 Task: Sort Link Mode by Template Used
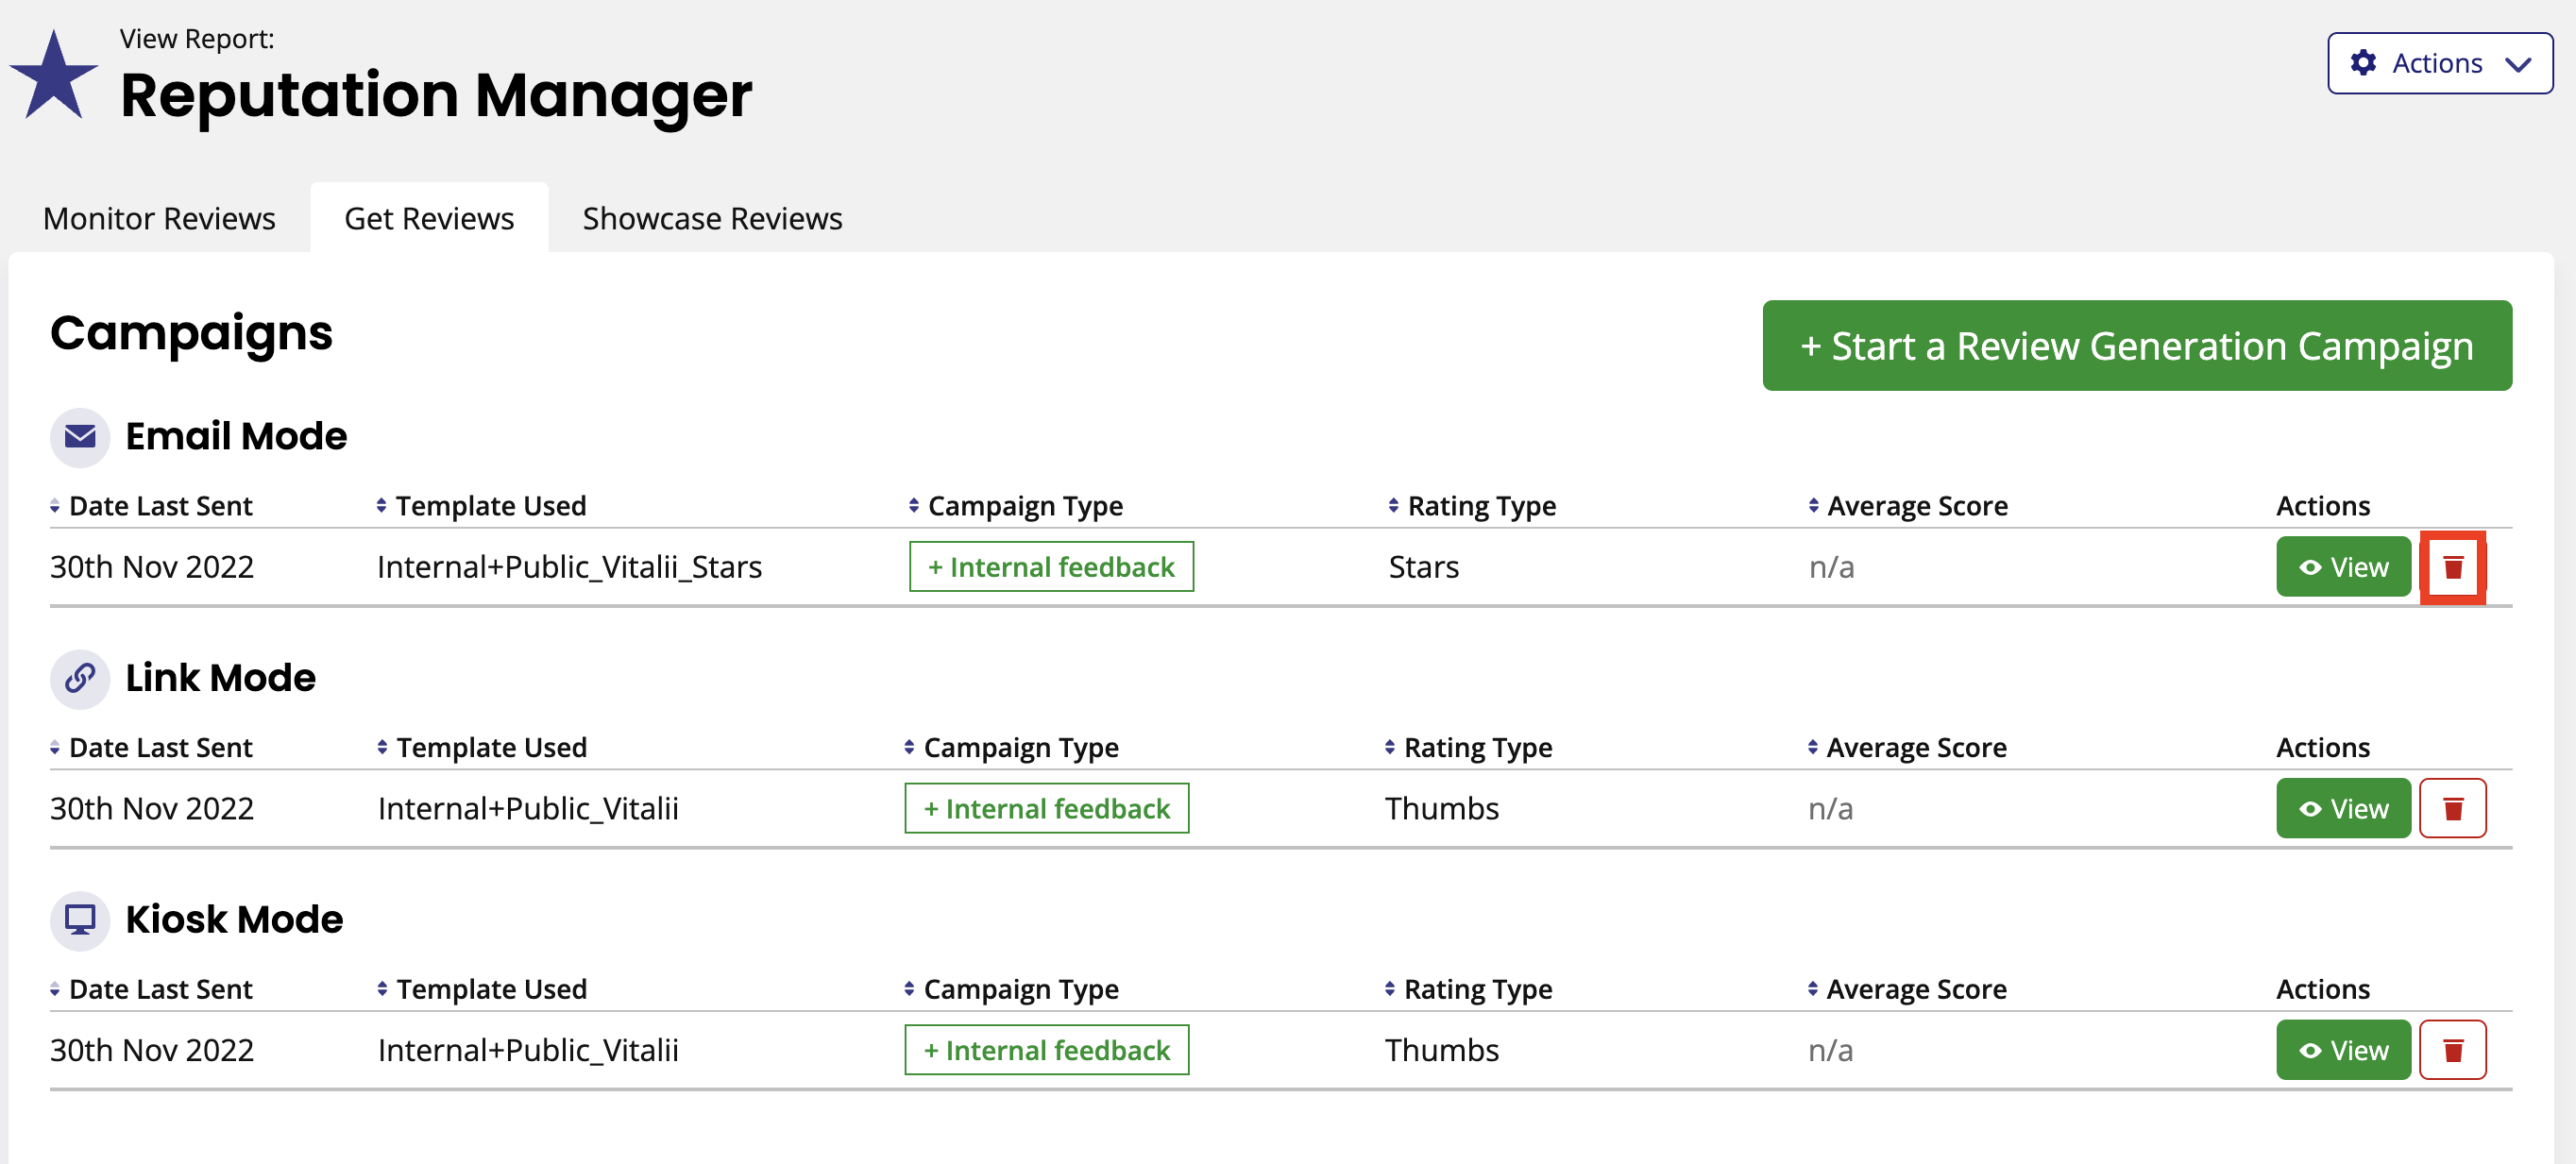pos(482,747)
